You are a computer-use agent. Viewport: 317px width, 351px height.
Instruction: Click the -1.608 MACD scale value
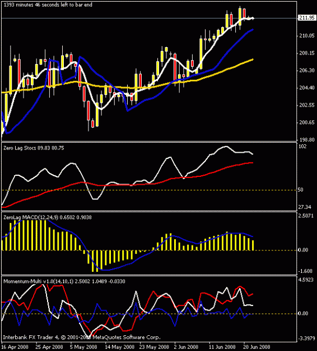pyautogui.click(x=305, y=271)
